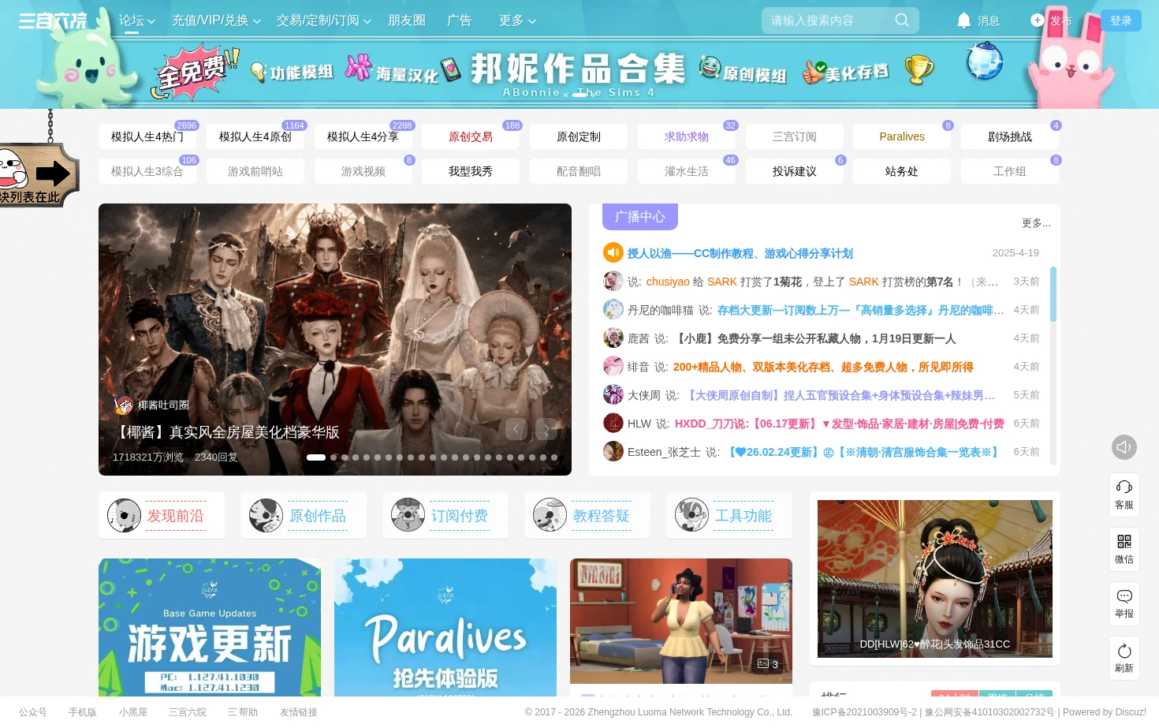The height and width of the screenshot is (728, 1159).
Task: Go to previous carousel slide arrow
Action: coord(516,429)
